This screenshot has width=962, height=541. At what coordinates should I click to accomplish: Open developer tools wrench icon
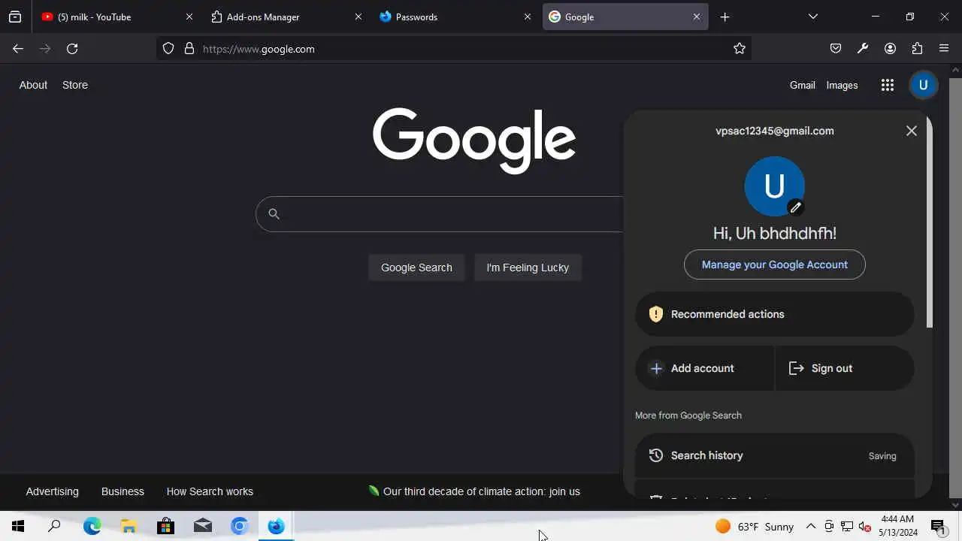pos(863,49)
